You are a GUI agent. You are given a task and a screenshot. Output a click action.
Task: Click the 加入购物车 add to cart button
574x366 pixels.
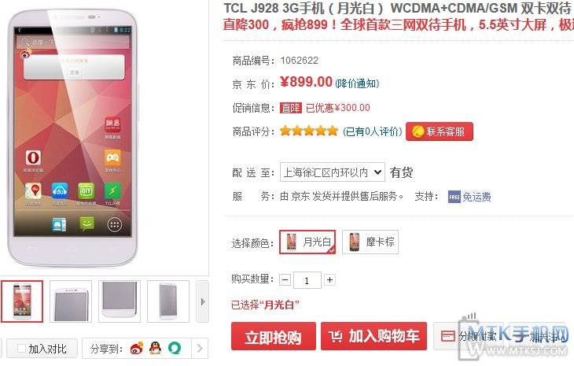point(373,336)
